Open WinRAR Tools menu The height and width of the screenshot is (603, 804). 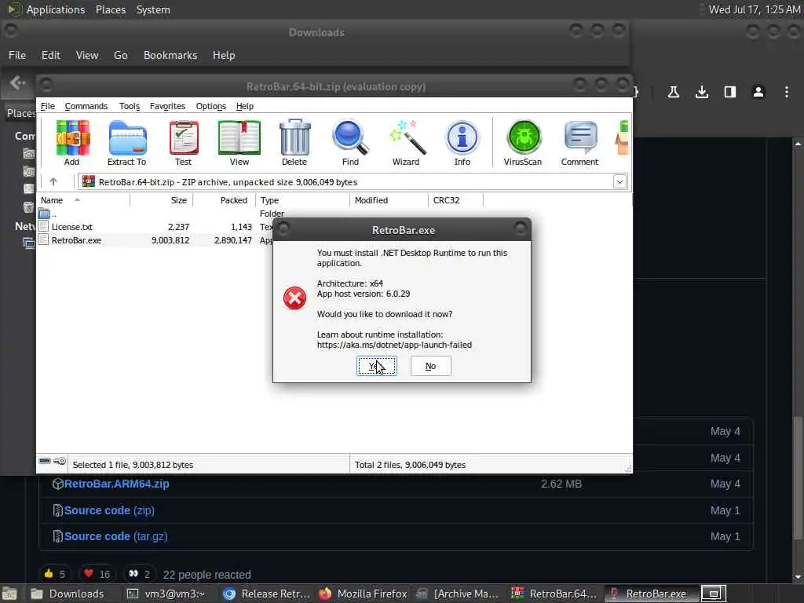pyautogui.click(x=130, y=106)
